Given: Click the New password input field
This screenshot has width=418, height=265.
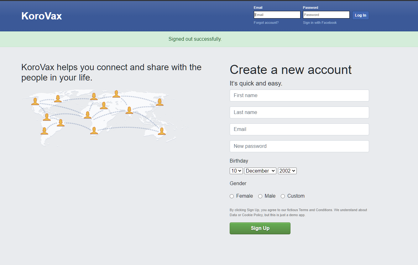Looking at the screenshot, I should coord(299,146).
